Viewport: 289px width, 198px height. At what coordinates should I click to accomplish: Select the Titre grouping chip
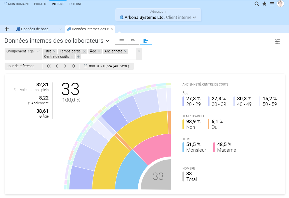(48, 51)
